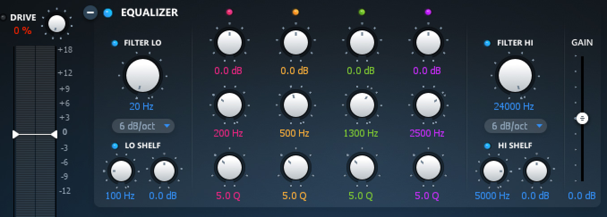Toggle the Drive LED indicator

[x=4, y=18]
